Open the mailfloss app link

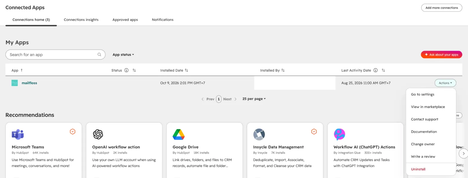[29, 83]
